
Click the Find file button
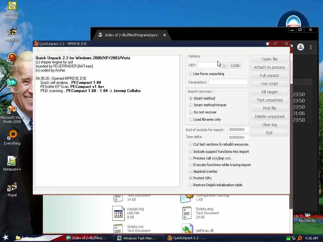coord(269,108)
